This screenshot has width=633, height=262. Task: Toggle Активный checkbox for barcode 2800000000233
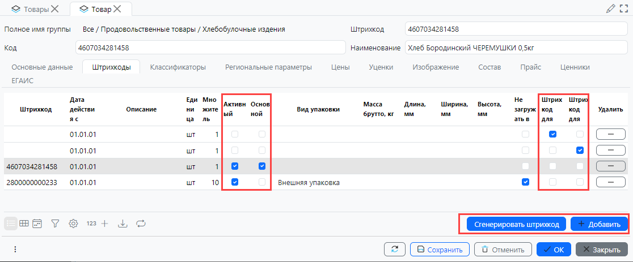tap(235, 182)
